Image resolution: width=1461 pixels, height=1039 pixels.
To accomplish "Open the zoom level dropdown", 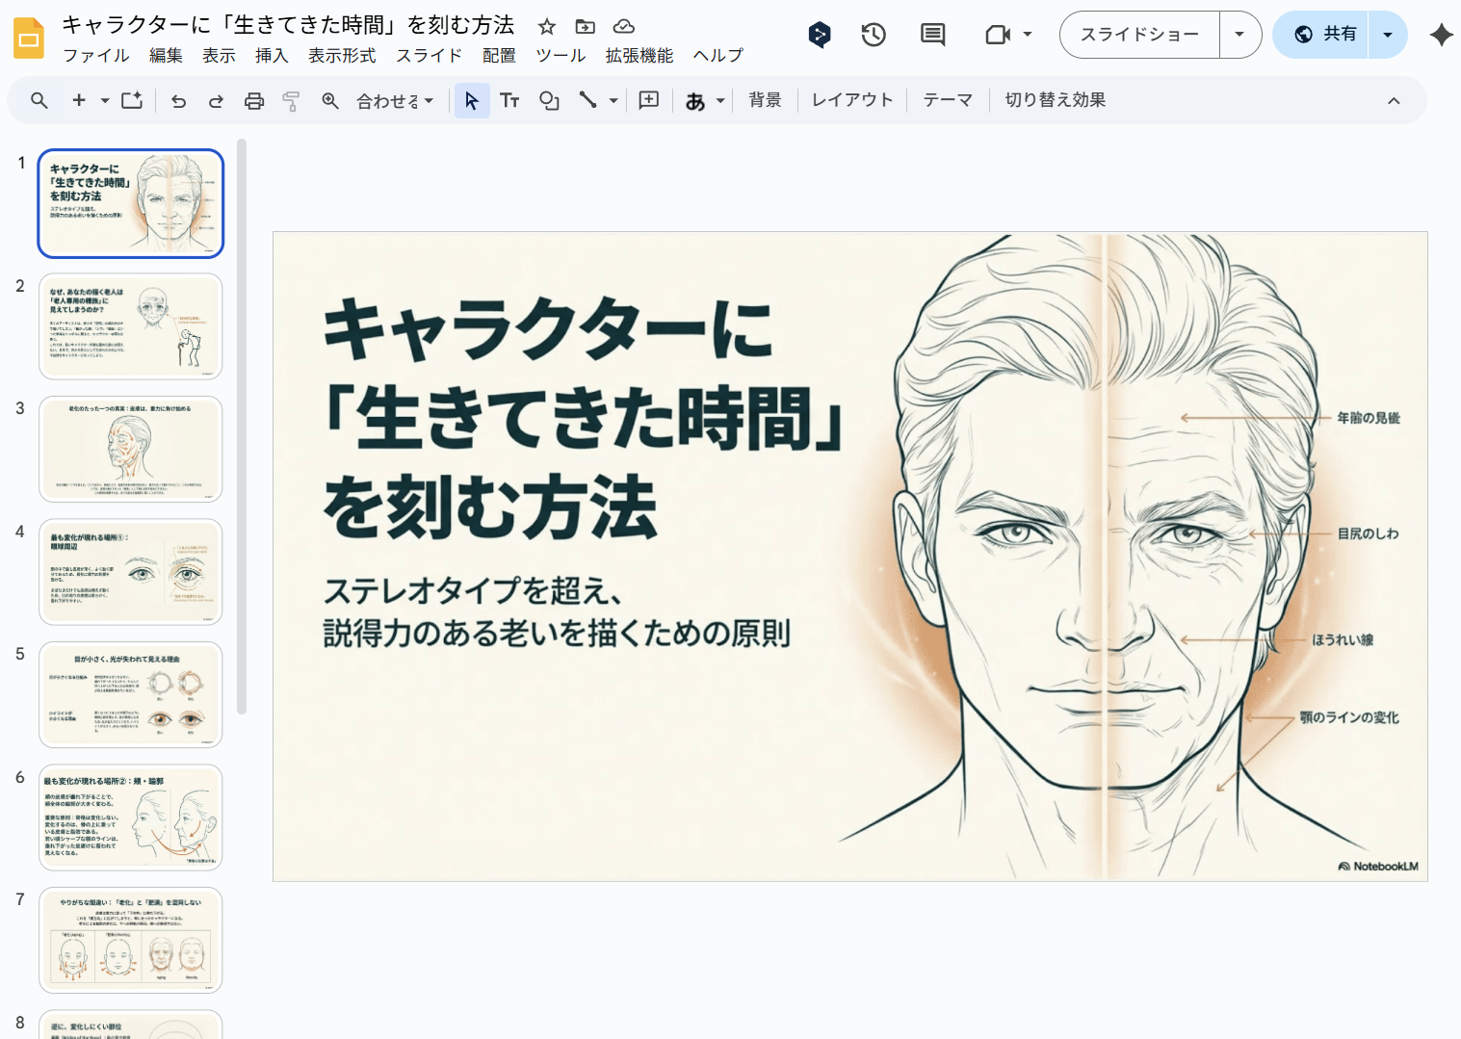I will (395, 101).
